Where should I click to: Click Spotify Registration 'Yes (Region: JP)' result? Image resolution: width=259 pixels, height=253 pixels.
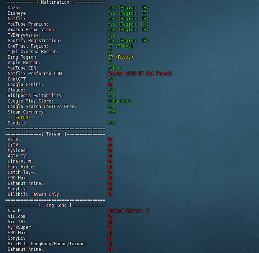click(128, 41)
